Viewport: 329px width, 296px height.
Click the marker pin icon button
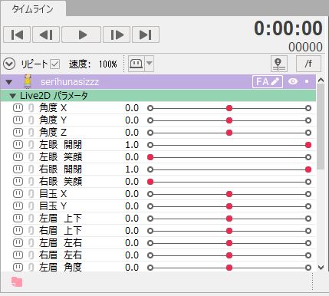(x=279, y=64)
